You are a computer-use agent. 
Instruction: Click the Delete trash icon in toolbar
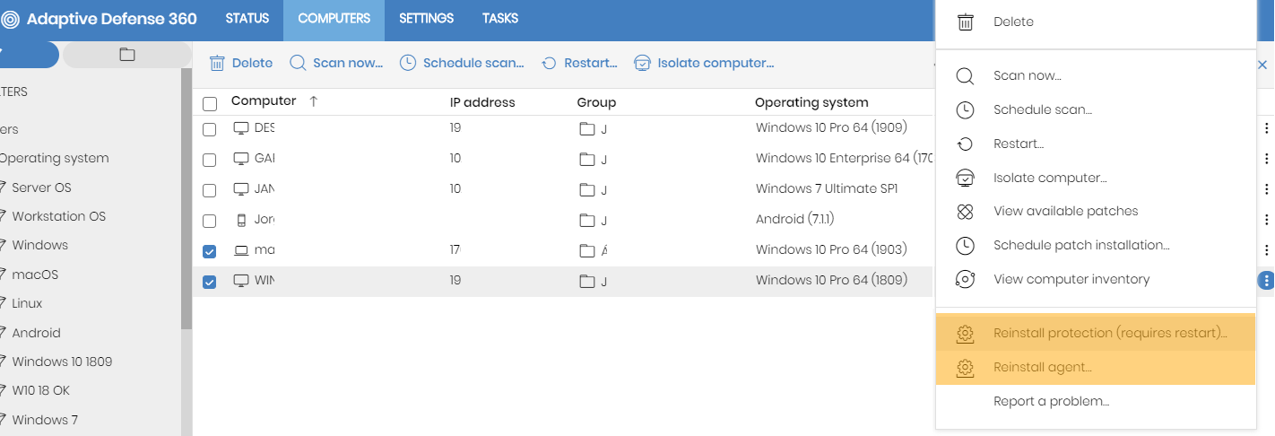(217, 63)
